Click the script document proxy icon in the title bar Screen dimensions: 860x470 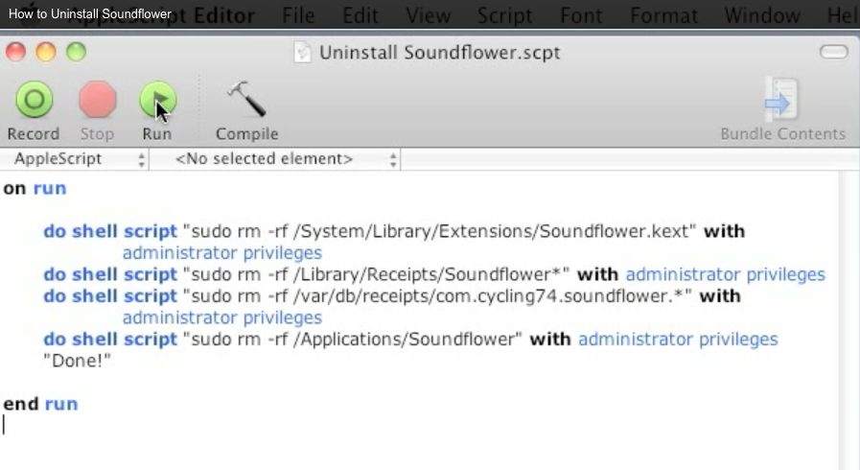pos(302,53)
